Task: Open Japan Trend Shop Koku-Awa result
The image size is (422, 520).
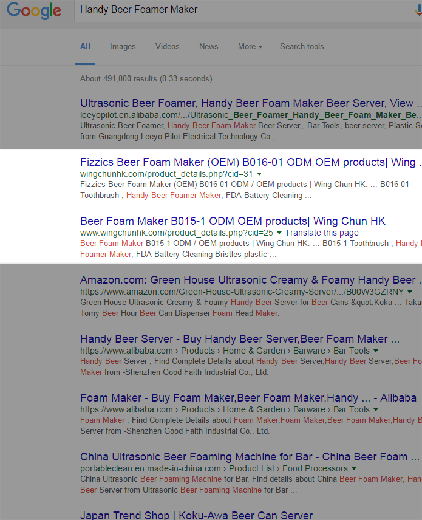Action: pos(196,515)
